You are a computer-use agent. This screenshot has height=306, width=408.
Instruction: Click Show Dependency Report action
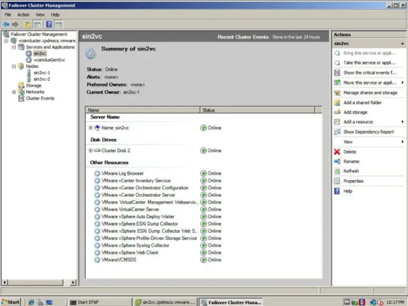pos(368,132)
